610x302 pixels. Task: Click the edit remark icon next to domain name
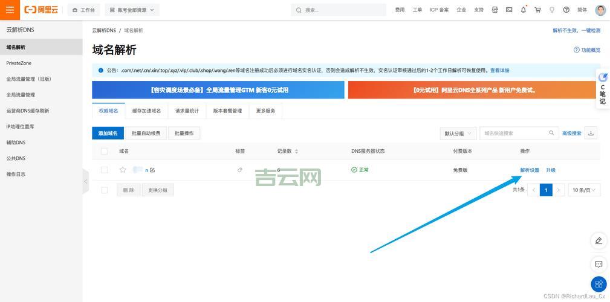click(x=152, y=170)
